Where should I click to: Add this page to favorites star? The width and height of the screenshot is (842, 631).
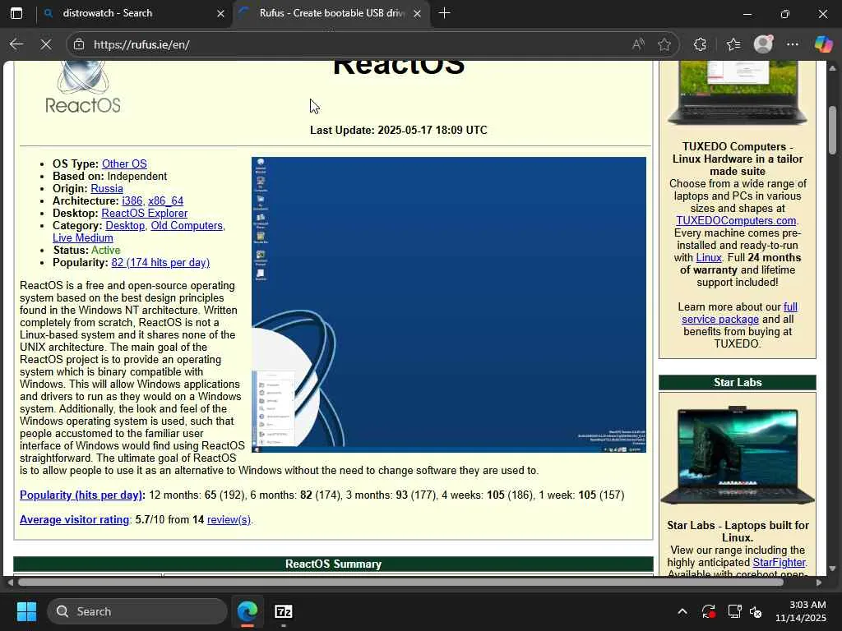click(664, 44)
